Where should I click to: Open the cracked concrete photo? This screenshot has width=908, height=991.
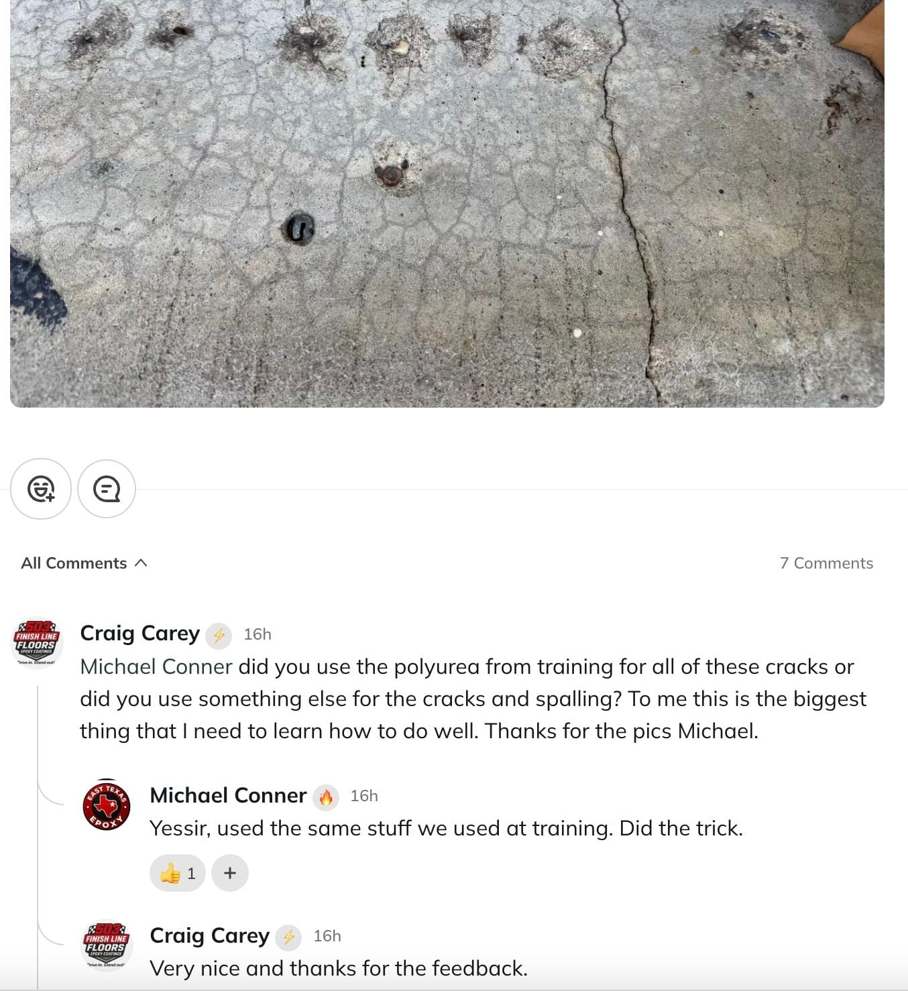pos(447,203)
